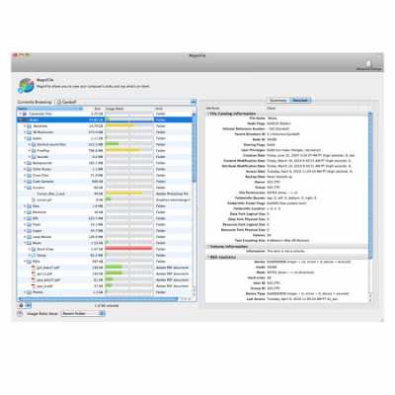Click the guy_ls.pdf PDF icon
This screenshot has height=395, width=395.
coord(34,286)
